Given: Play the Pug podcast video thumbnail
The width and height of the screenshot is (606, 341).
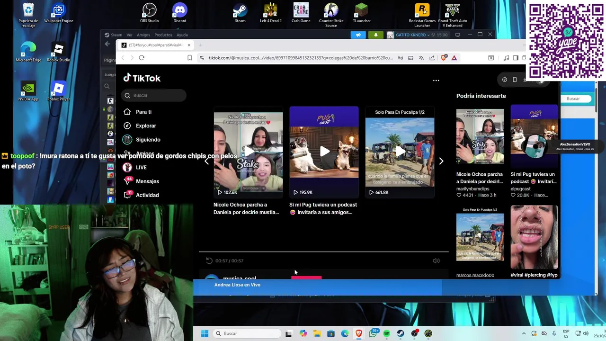Looking at the screenshot, I should click(324, 152).
